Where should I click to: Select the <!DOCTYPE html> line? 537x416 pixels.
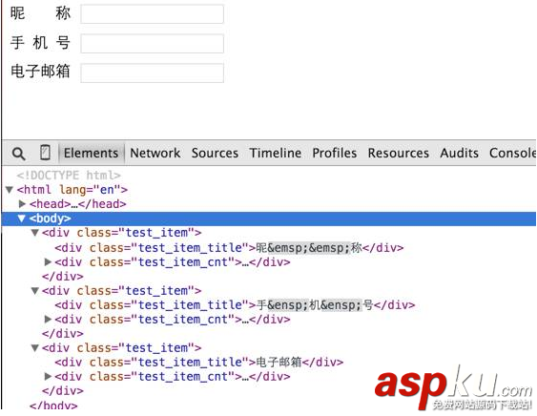click(x=69, y=176)
